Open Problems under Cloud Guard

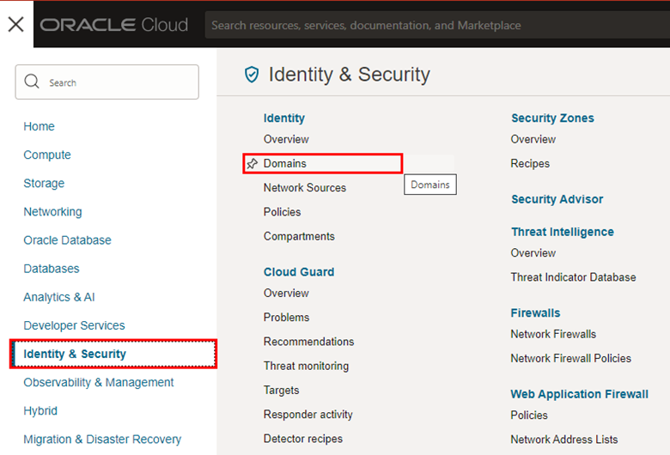click(x=286, y=318)
